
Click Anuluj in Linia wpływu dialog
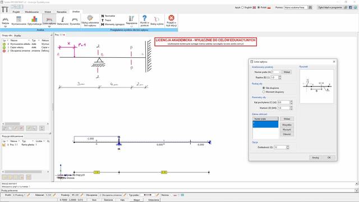coord(315,158)
